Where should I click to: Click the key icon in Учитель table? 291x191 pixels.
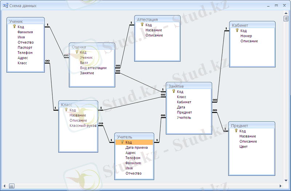point(122,142)
